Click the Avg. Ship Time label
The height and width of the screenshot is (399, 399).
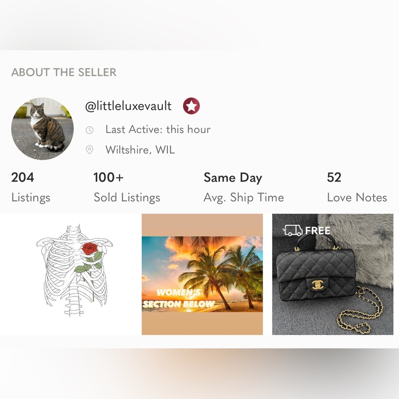pyautogui.click(x=243, y=198)
